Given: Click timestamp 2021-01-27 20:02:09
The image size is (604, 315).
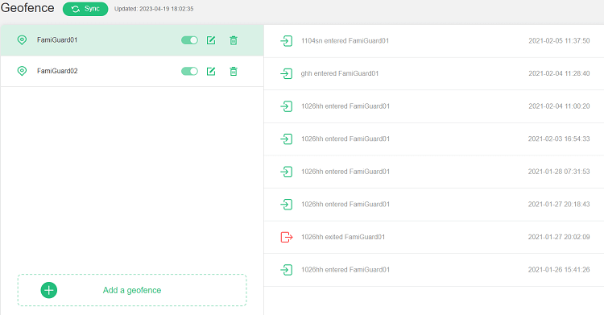Looking at the screenshot, I should (x=559, y=237).
